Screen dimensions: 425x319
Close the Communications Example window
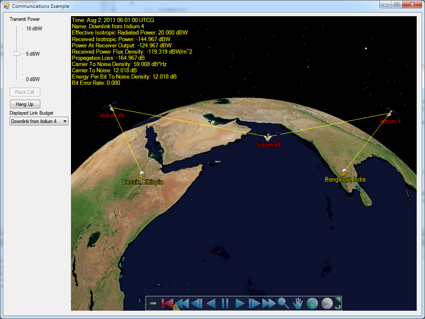[412, 5]
